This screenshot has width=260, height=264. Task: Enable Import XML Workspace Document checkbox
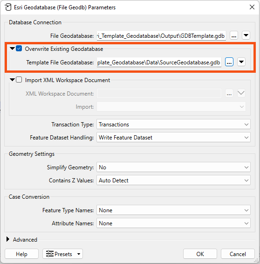click(x=19, y=80)
